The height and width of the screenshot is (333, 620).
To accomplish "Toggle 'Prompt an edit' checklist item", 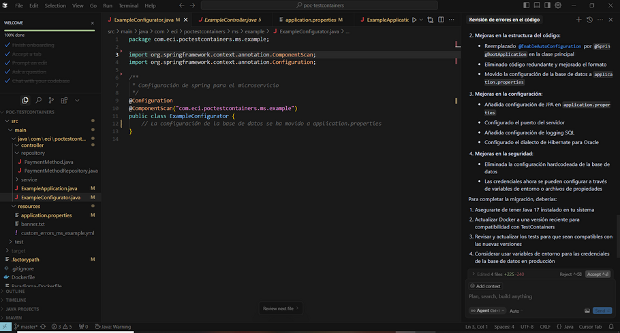I will coord(30,63).
